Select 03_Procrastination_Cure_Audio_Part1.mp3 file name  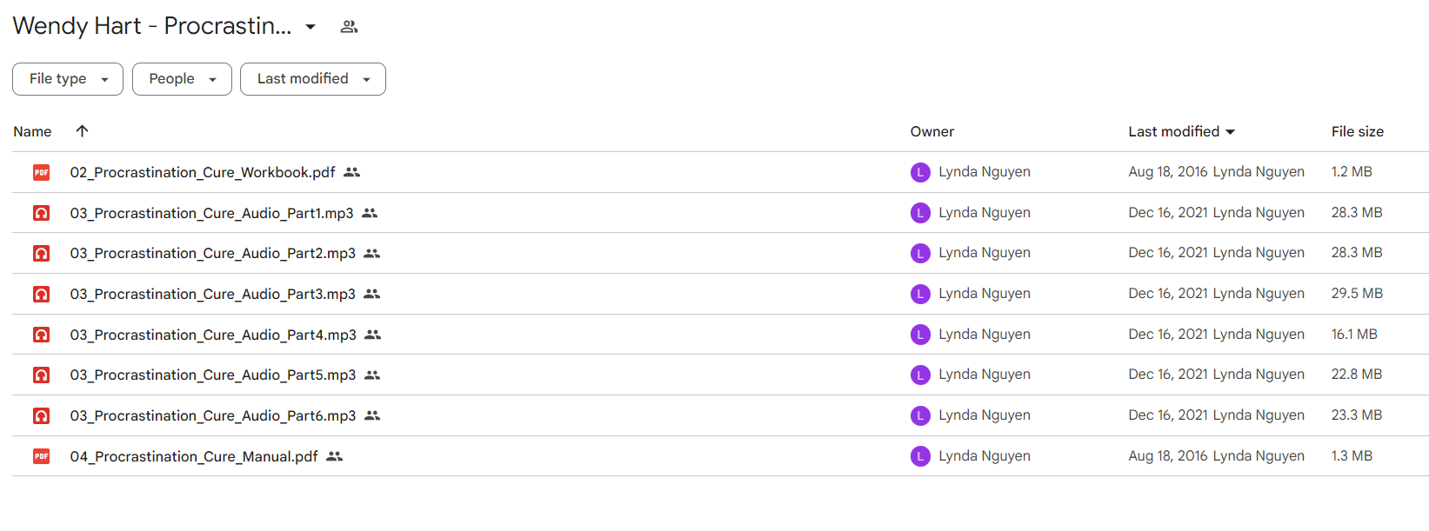point(212,213)
